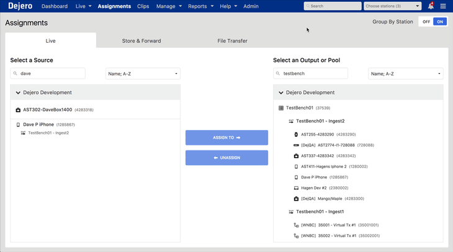453x252 pixels.
Task: Click TestBench01 - Ingest2 under source Dave P iPhone
Action: click(x=48, y=133)
